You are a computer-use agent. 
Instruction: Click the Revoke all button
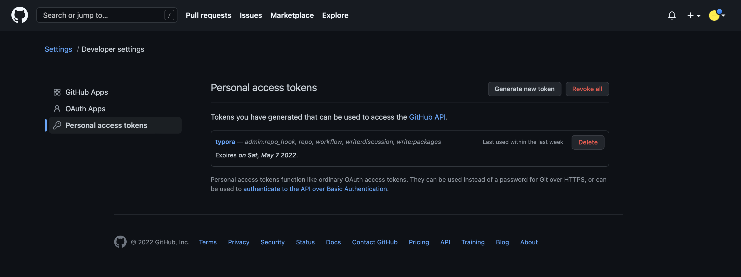[x=587, y=89]
